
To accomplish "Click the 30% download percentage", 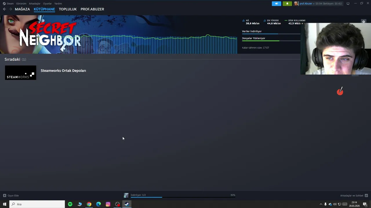I will 233,195.
